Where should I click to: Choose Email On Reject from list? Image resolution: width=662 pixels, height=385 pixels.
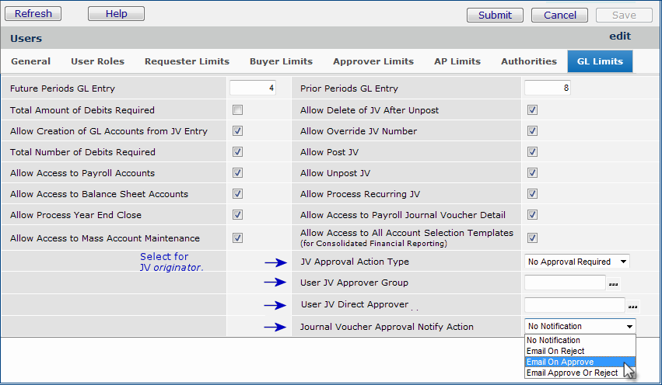pos(555,352)
